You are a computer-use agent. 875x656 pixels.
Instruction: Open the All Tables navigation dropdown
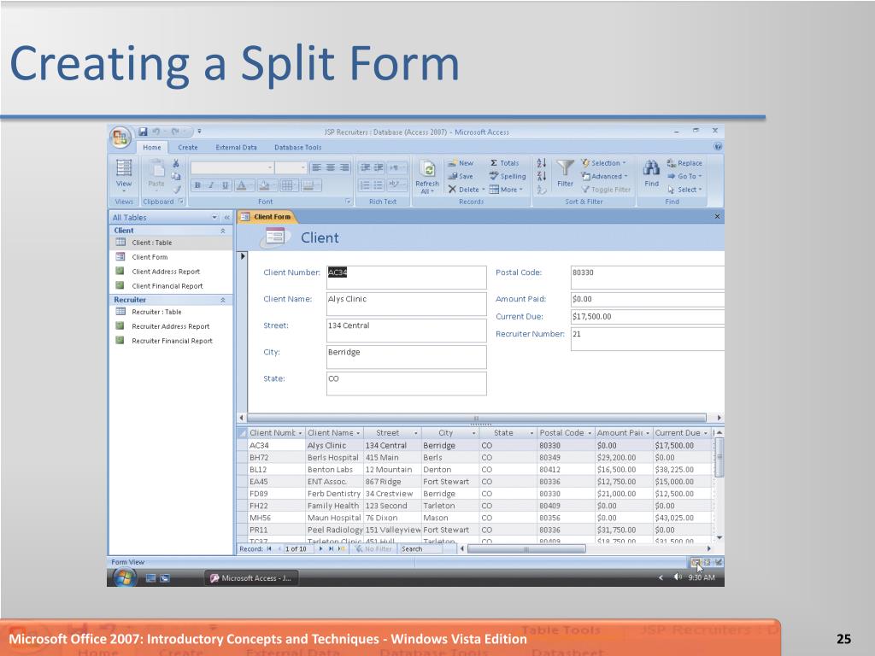click(214, 217)
